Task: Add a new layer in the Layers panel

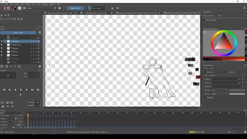Action: (2, 66)
